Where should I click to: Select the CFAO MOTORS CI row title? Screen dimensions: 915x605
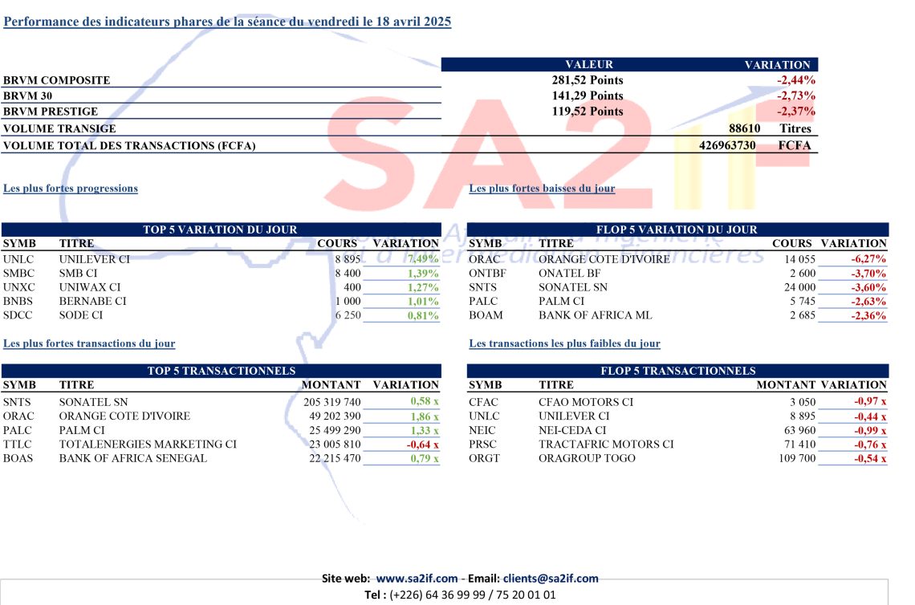(x=586, y=402)
